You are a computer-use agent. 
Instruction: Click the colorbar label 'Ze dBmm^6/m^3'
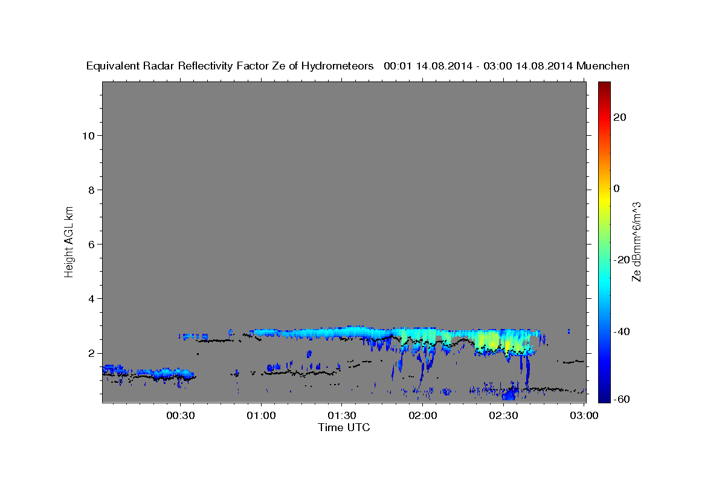(636, 242)
